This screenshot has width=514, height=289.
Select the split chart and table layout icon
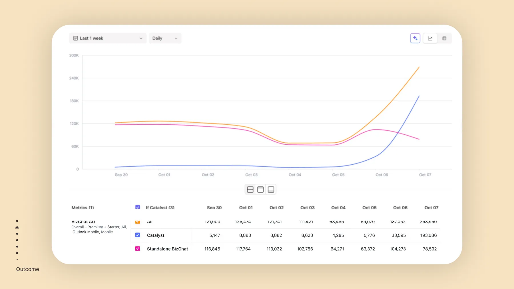tap(250, 189)
